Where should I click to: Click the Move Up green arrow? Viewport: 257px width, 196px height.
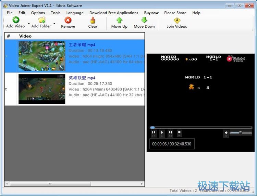pos(119,20)
